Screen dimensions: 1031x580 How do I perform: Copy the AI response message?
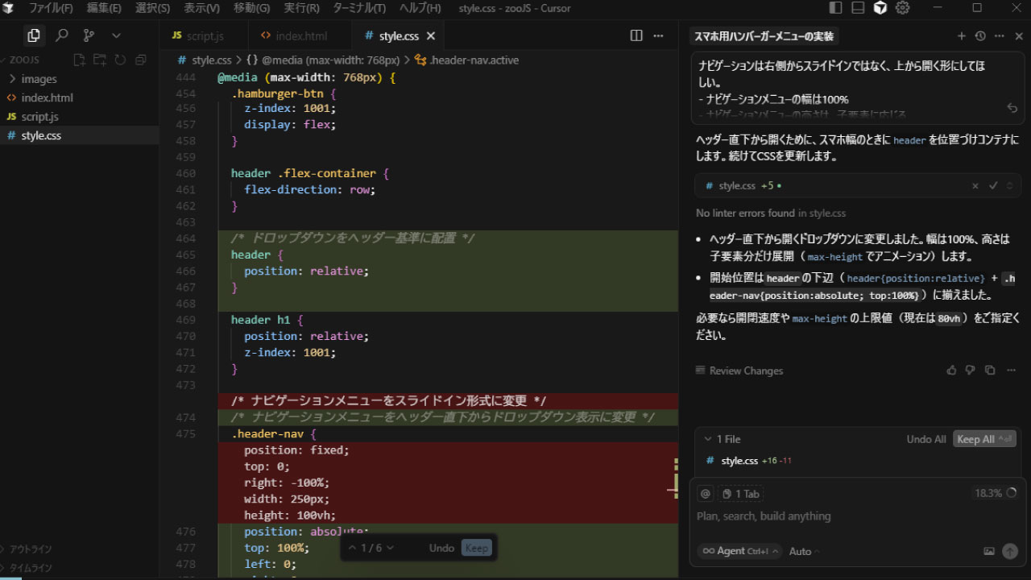(989, 371)
